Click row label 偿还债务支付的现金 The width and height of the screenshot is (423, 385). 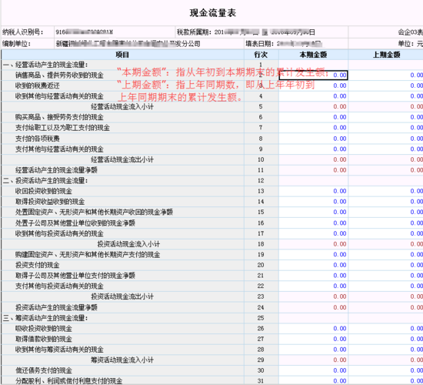point(44,370)
